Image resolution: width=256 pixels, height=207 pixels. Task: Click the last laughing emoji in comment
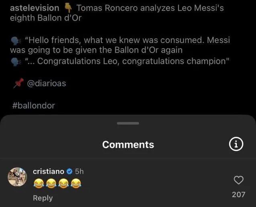tap(75, 183)
